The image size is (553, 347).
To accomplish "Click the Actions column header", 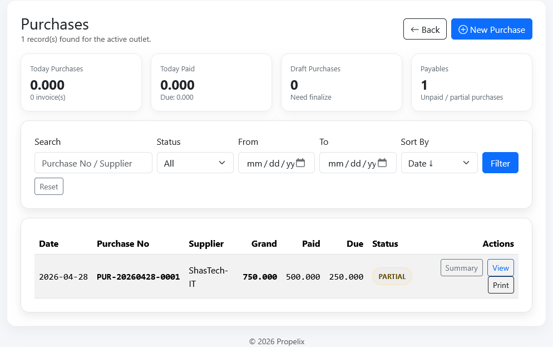I will (498, 243).
